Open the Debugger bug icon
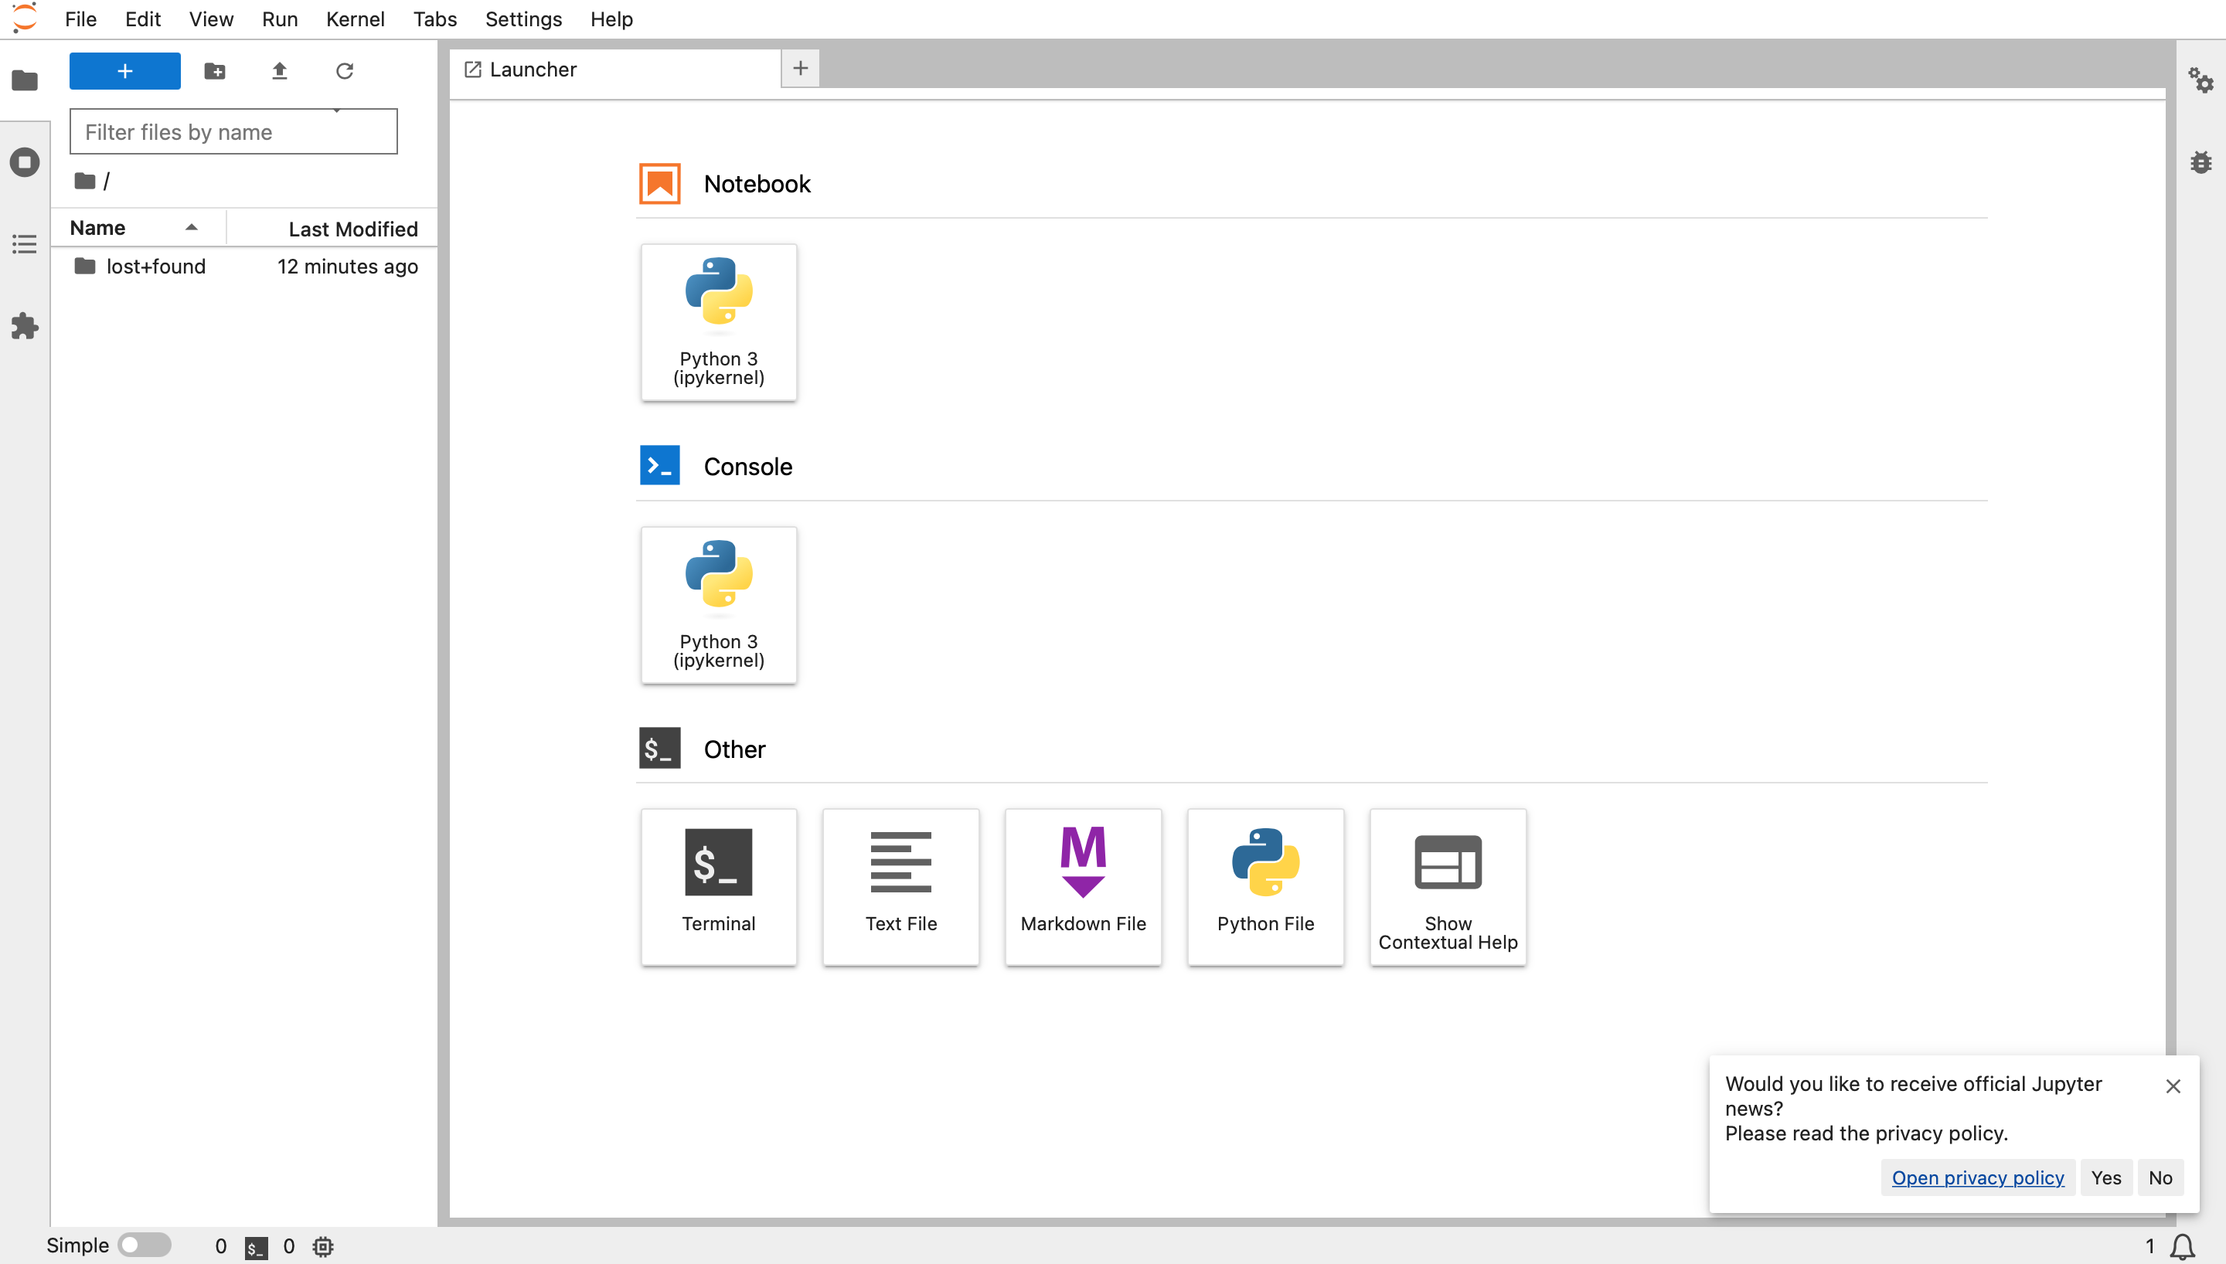This screenshot has width=2226, height=1264. tap(2200, 162)
